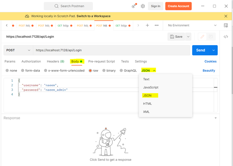Image resolution: width=233 pixels, height=166 pixels.
Task: Switch to the Body tab
Action: (x=77, y=62)
